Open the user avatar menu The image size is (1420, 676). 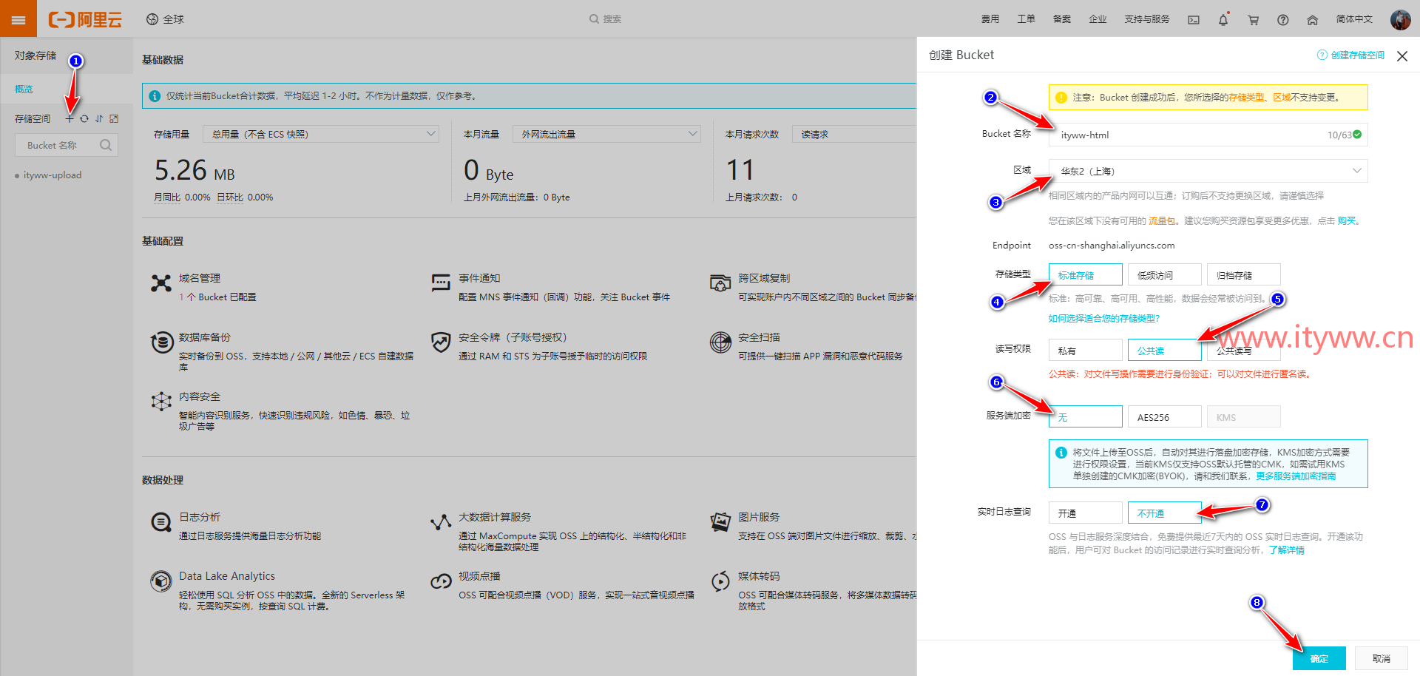tap(1400, 19)
